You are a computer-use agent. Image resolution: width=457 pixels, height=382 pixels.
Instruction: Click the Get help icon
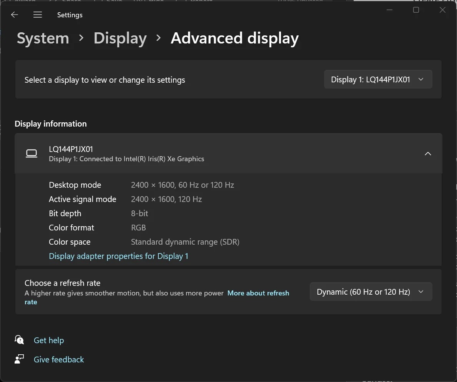click(19, 340)
